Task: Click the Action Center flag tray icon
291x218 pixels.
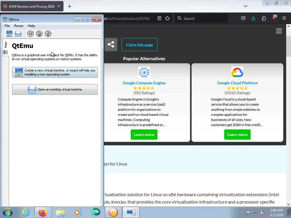Action: tap(248, 213)
